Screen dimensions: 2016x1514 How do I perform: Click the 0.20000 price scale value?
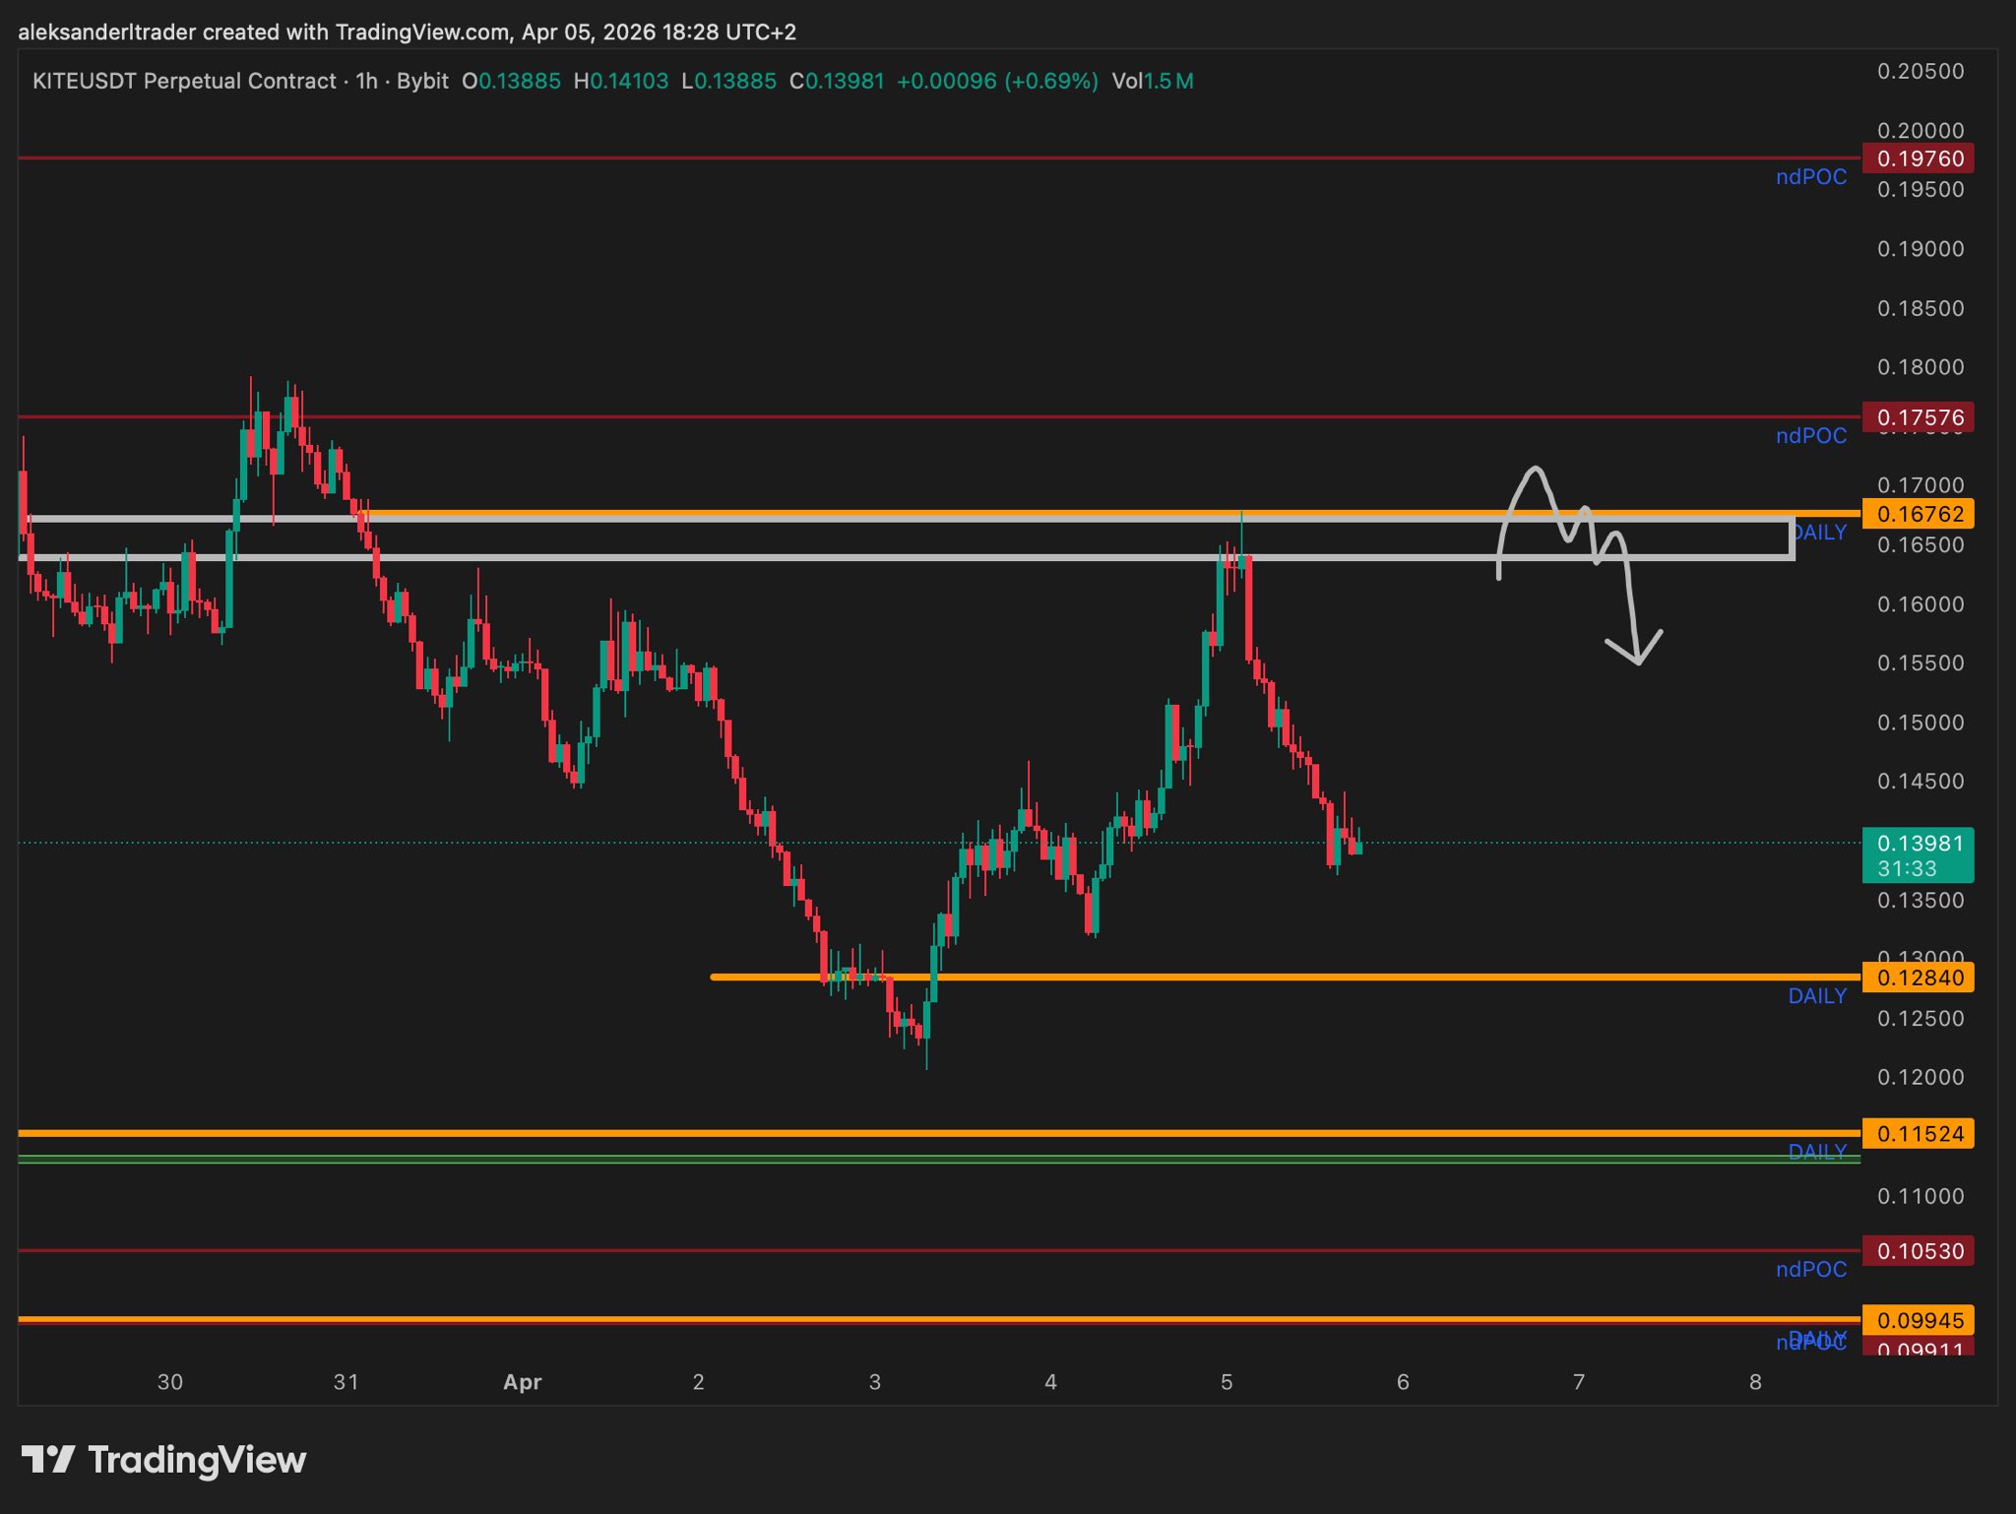(x=1920, y=131)
